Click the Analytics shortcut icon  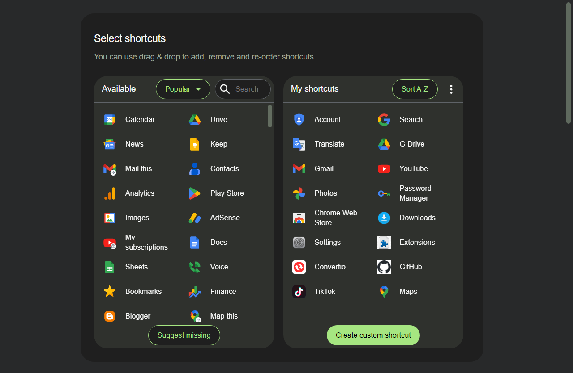[110, 193]
